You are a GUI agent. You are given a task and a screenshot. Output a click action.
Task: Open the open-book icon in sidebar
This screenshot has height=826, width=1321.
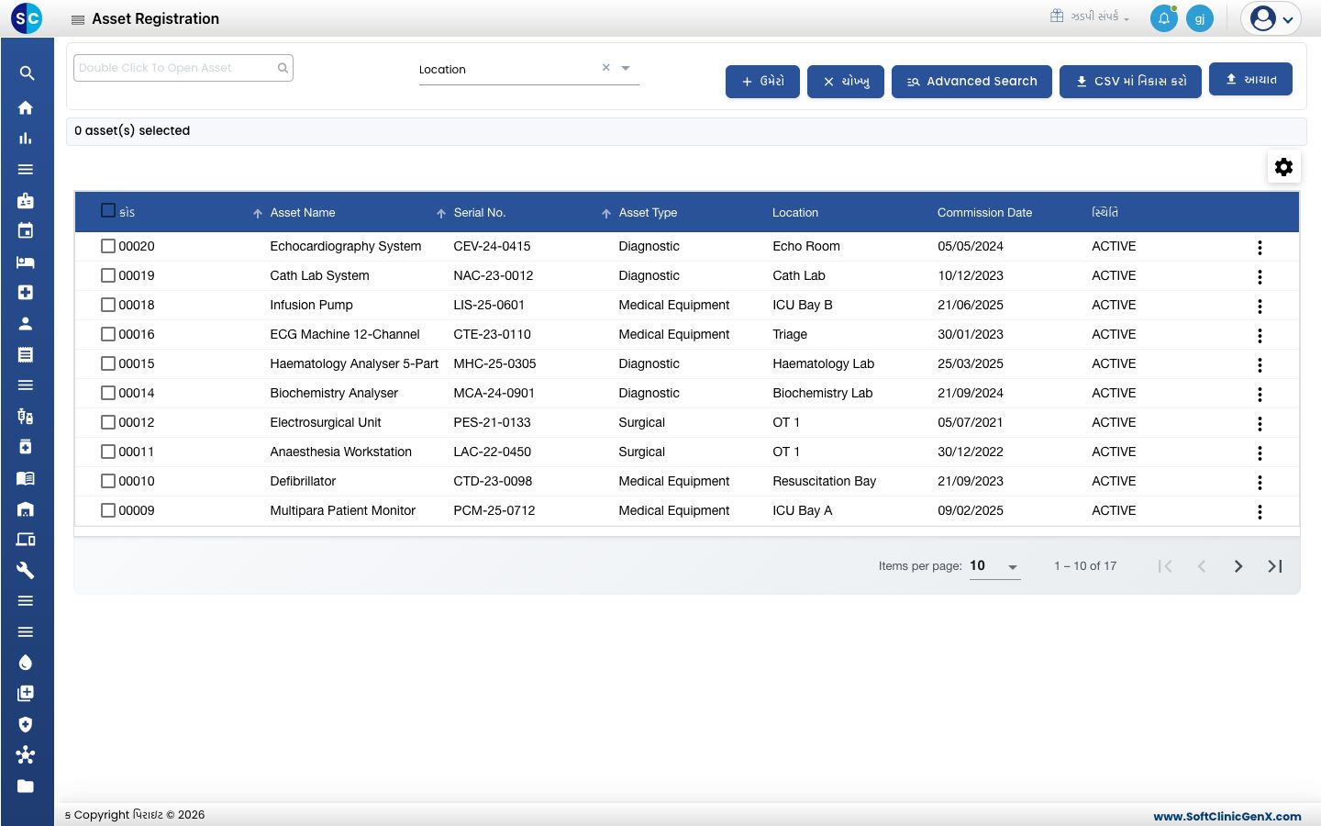26,478
